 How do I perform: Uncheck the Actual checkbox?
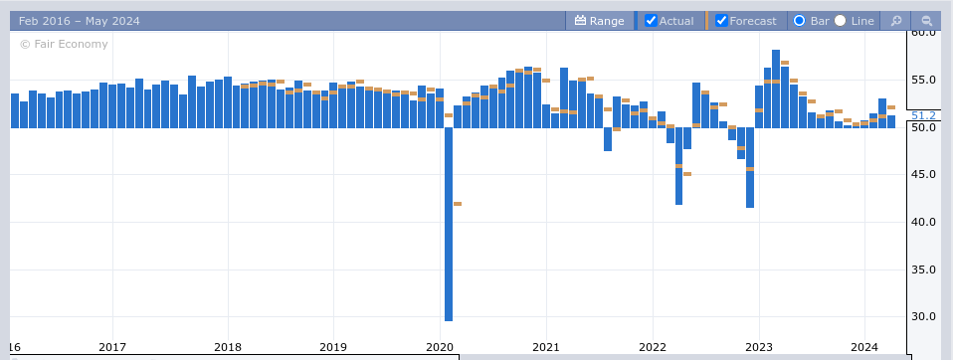coord(651,21)
